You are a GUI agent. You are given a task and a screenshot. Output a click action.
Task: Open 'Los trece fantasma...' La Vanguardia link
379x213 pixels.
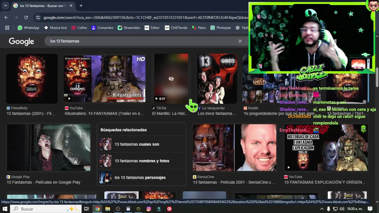[217, 114]
